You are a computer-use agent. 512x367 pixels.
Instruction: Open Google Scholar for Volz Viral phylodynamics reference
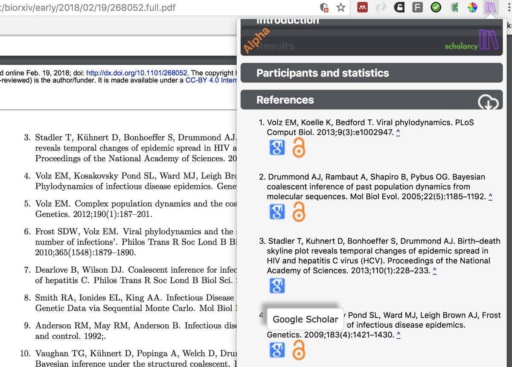277,148
